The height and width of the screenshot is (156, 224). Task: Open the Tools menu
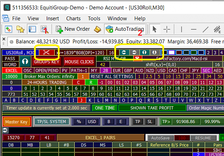pos(94,19)
